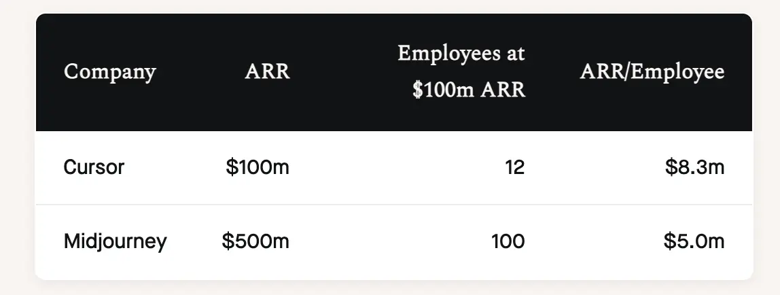The width and height of the screenshot is (780, 295).
Task: Select Midjourney's employee count of 100
Action: [x=508, y=241]
